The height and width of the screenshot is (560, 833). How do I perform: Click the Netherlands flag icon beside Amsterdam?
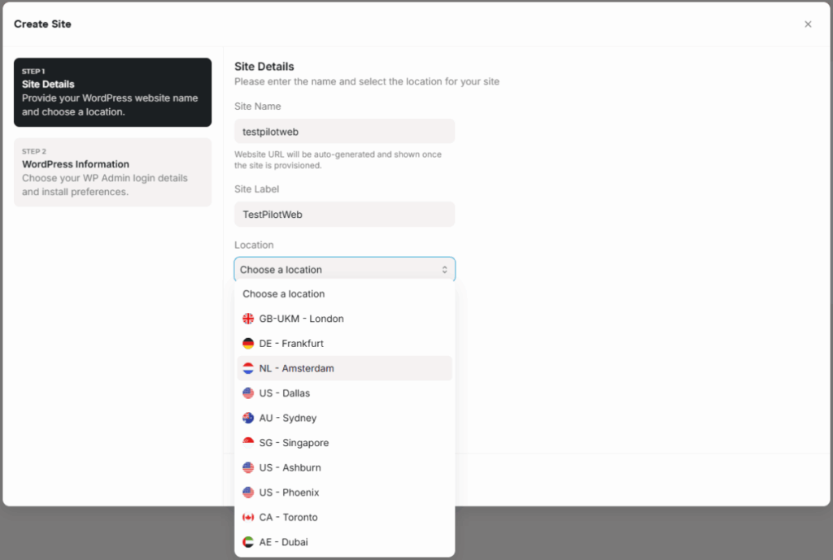(x=248, y=368)
